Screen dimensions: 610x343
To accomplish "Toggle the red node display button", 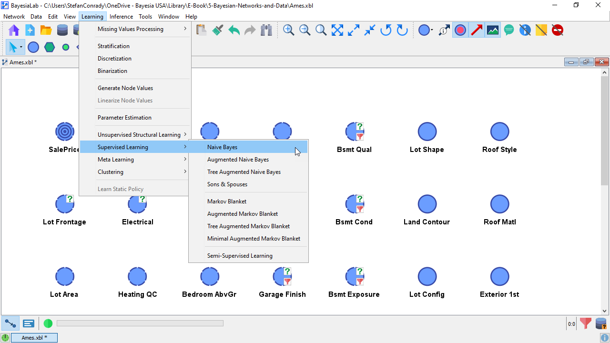I will pyautogui.click(x=460, y=30).
